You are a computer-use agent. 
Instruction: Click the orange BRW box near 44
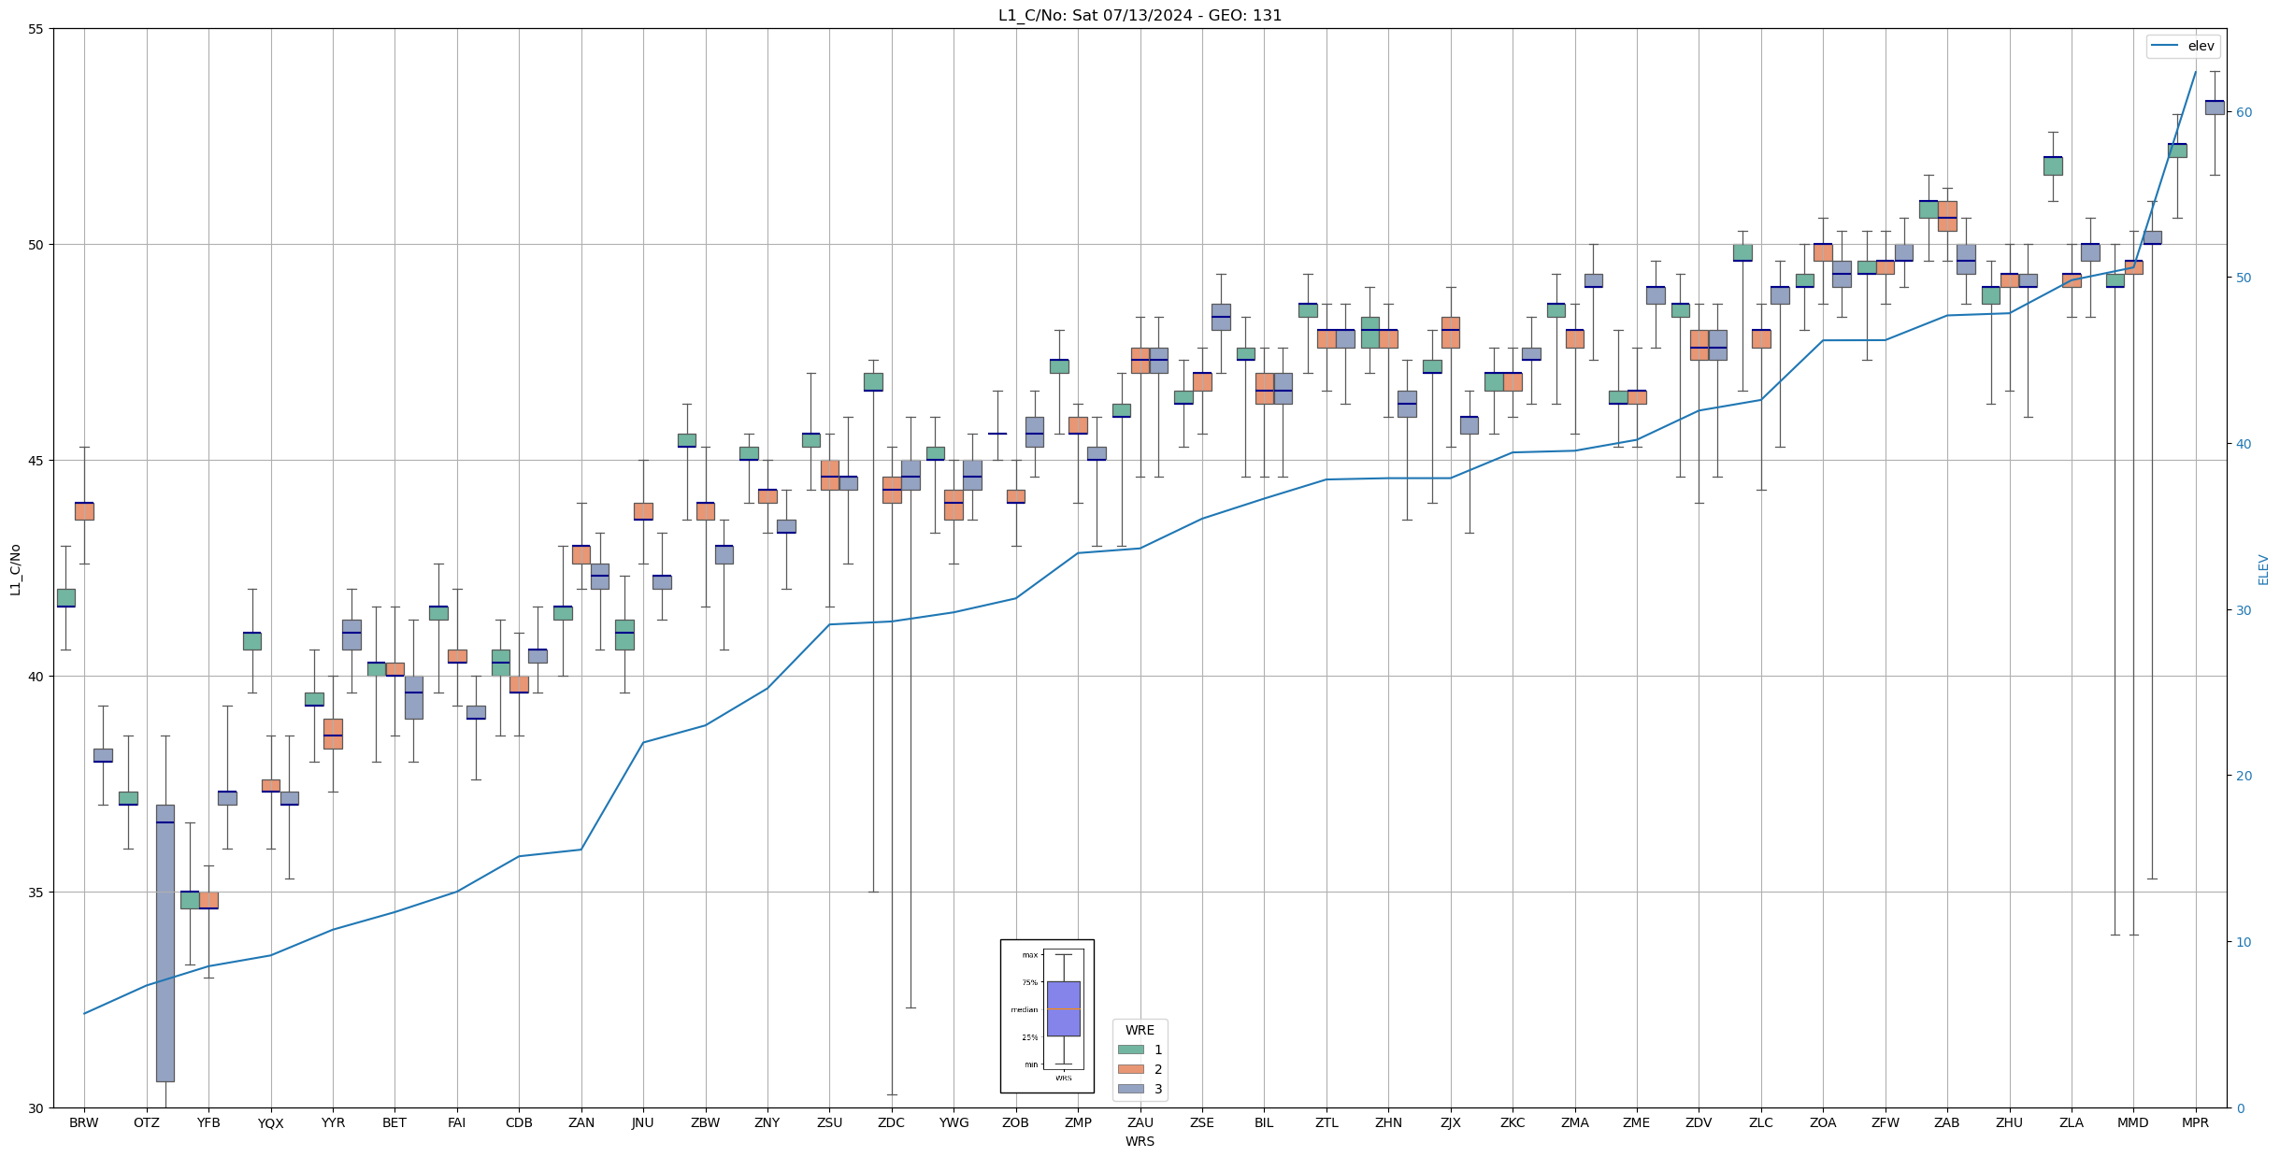[84, 511]
